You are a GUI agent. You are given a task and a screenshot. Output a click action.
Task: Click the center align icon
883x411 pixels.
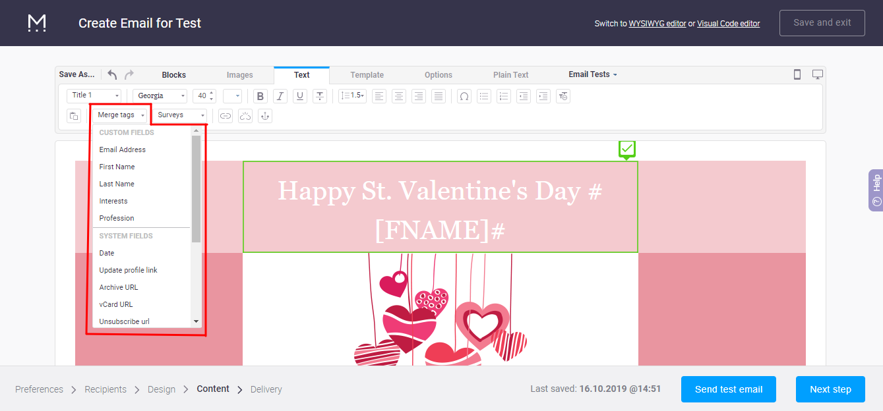pos(399,96)
